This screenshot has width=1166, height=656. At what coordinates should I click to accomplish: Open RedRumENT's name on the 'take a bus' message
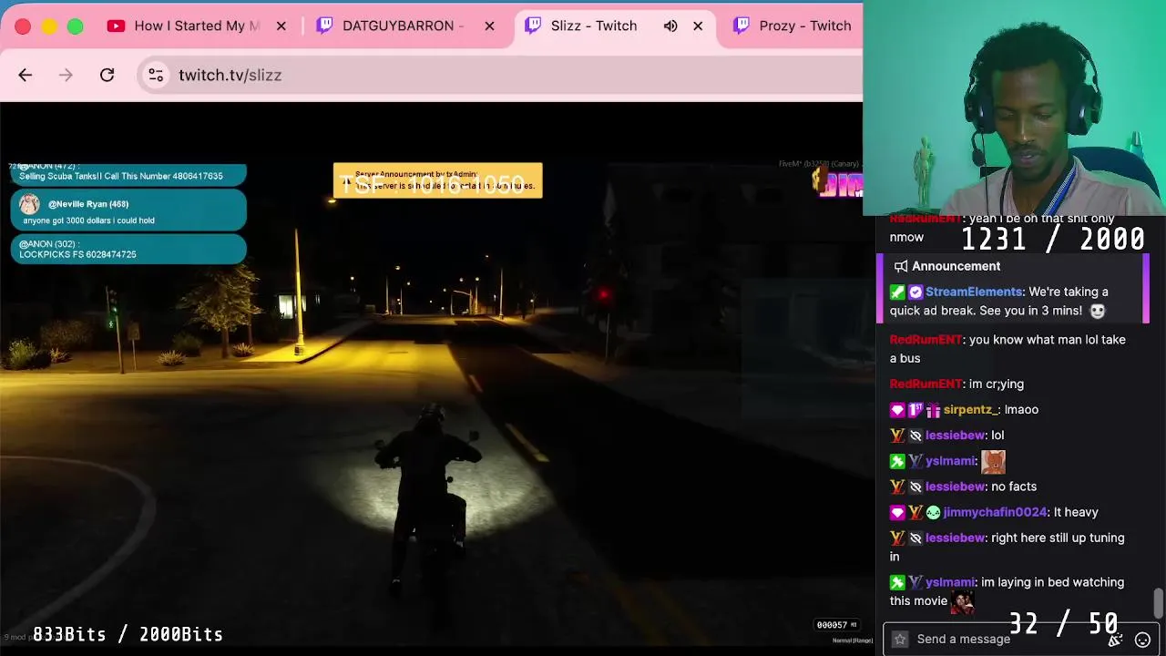pos(926,339)
